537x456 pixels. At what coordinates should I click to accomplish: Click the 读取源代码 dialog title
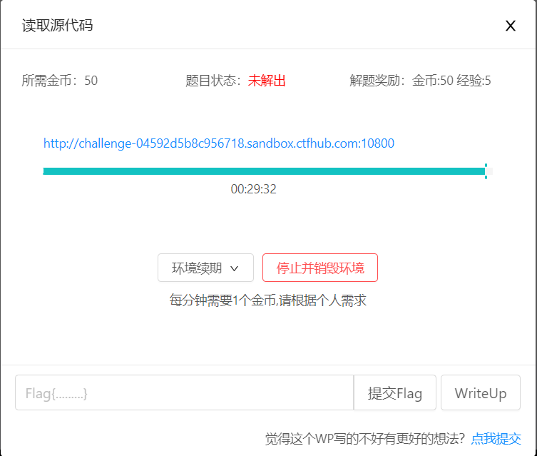tap(57, 26)
